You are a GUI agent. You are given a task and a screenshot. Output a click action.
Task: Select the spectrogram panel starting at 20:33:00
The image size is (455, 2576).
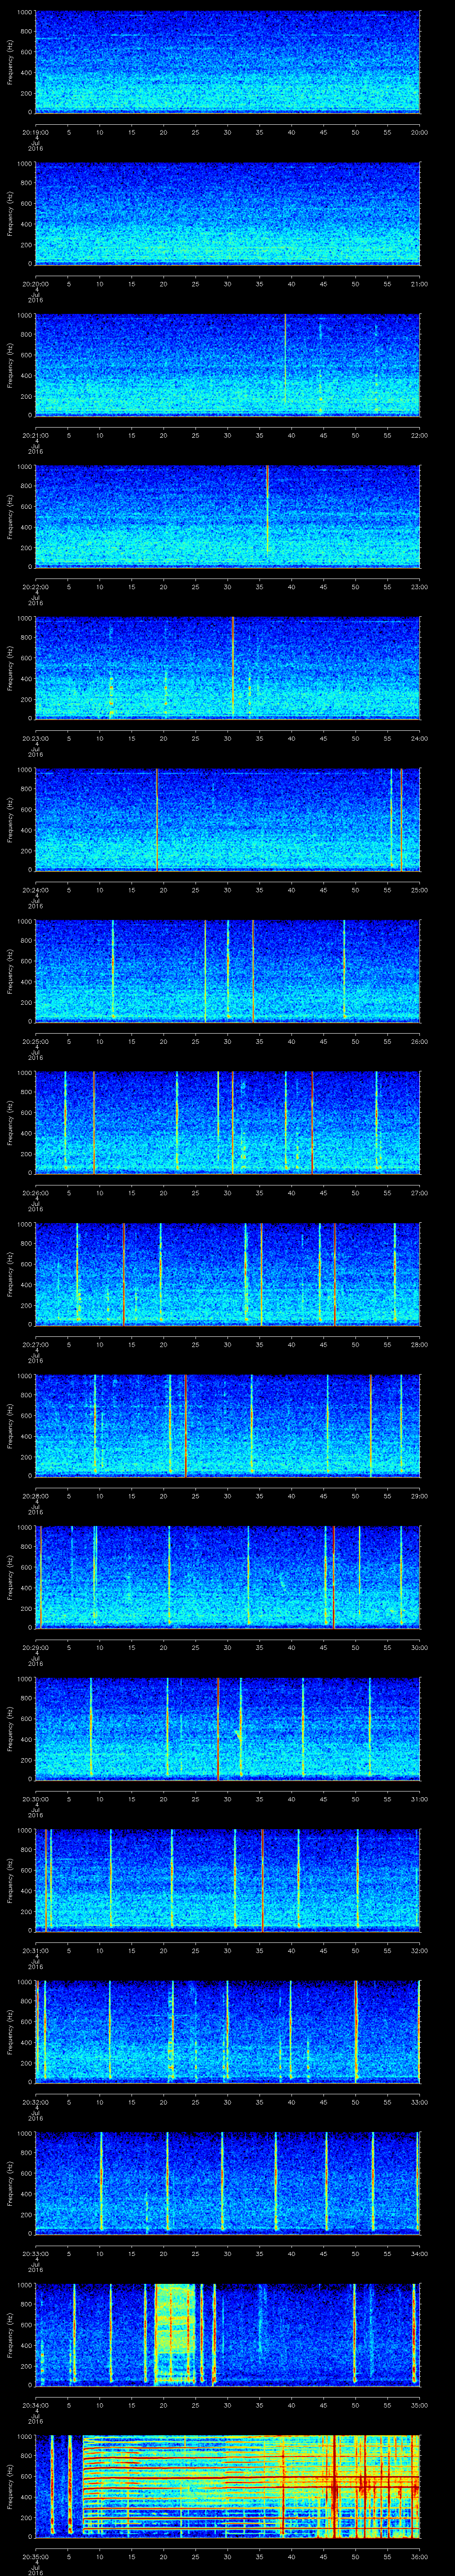227,2183
